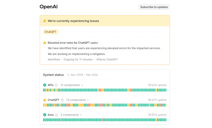Click the green APIs status checkmark
This screenshot has width=212, height=128.
click(45, 85)
